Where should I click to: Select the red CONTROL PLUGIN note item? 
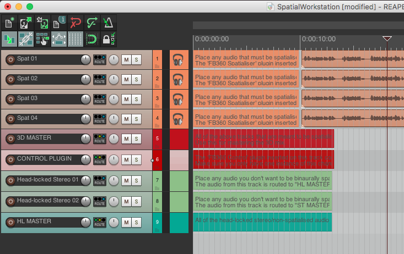coord(263,159)
